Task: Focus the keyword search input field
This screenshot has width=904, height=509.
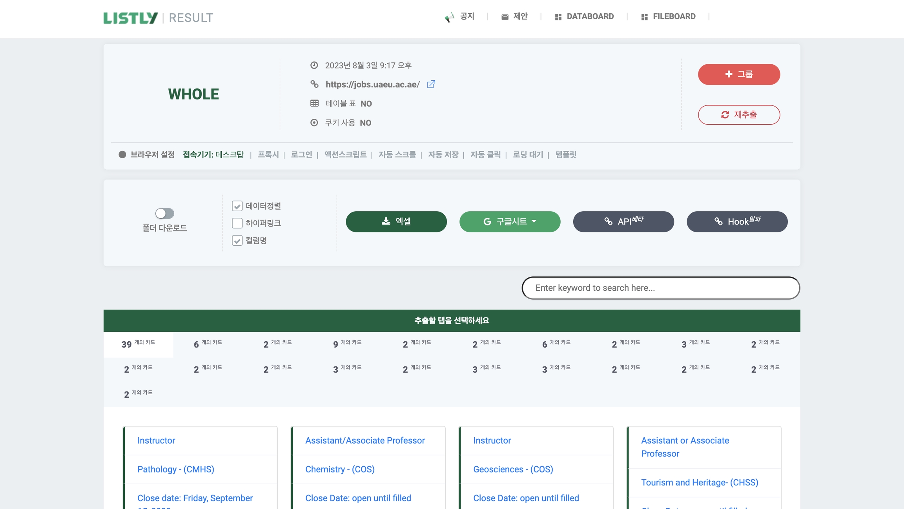Action: tap(661, 288)
